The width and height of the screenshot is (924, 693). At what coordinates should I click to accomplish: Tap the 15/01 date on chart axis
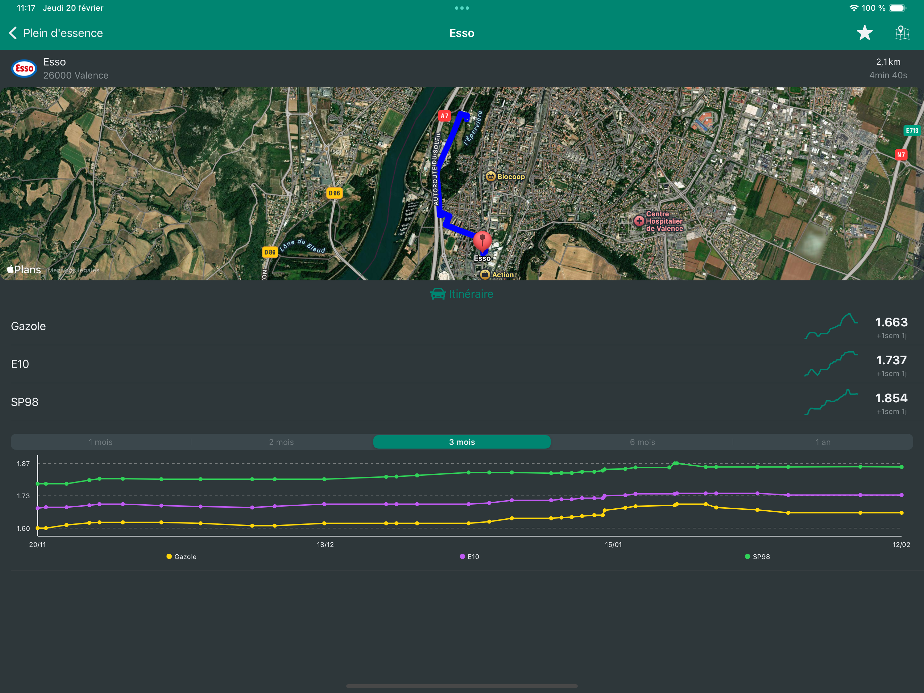click(x=613, y=544)
